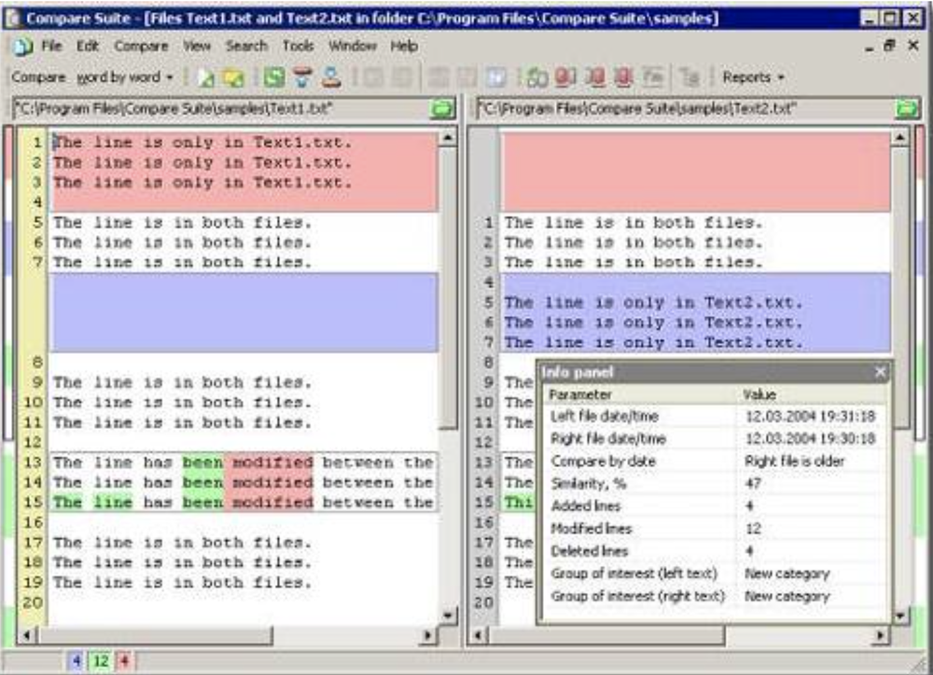933x675 pixels.
Task: Click the application icon beside File menu
Action: click(x=21, y=46)
